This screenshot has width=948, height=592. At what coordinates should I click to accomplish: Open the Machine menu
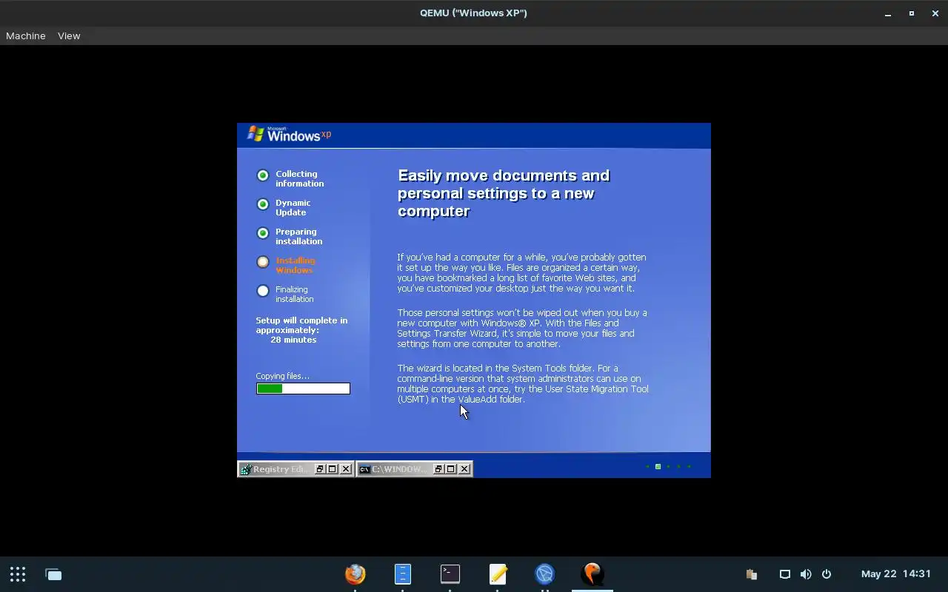(x=26, y=36)
